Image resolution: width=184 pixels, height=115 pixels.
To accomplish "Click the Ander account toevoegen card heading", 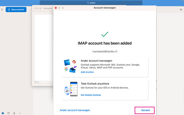I will pos(97,61).
